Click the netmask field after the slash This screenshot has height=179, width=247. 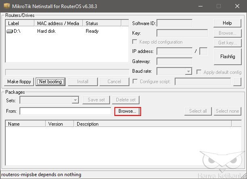click(203, 51)
